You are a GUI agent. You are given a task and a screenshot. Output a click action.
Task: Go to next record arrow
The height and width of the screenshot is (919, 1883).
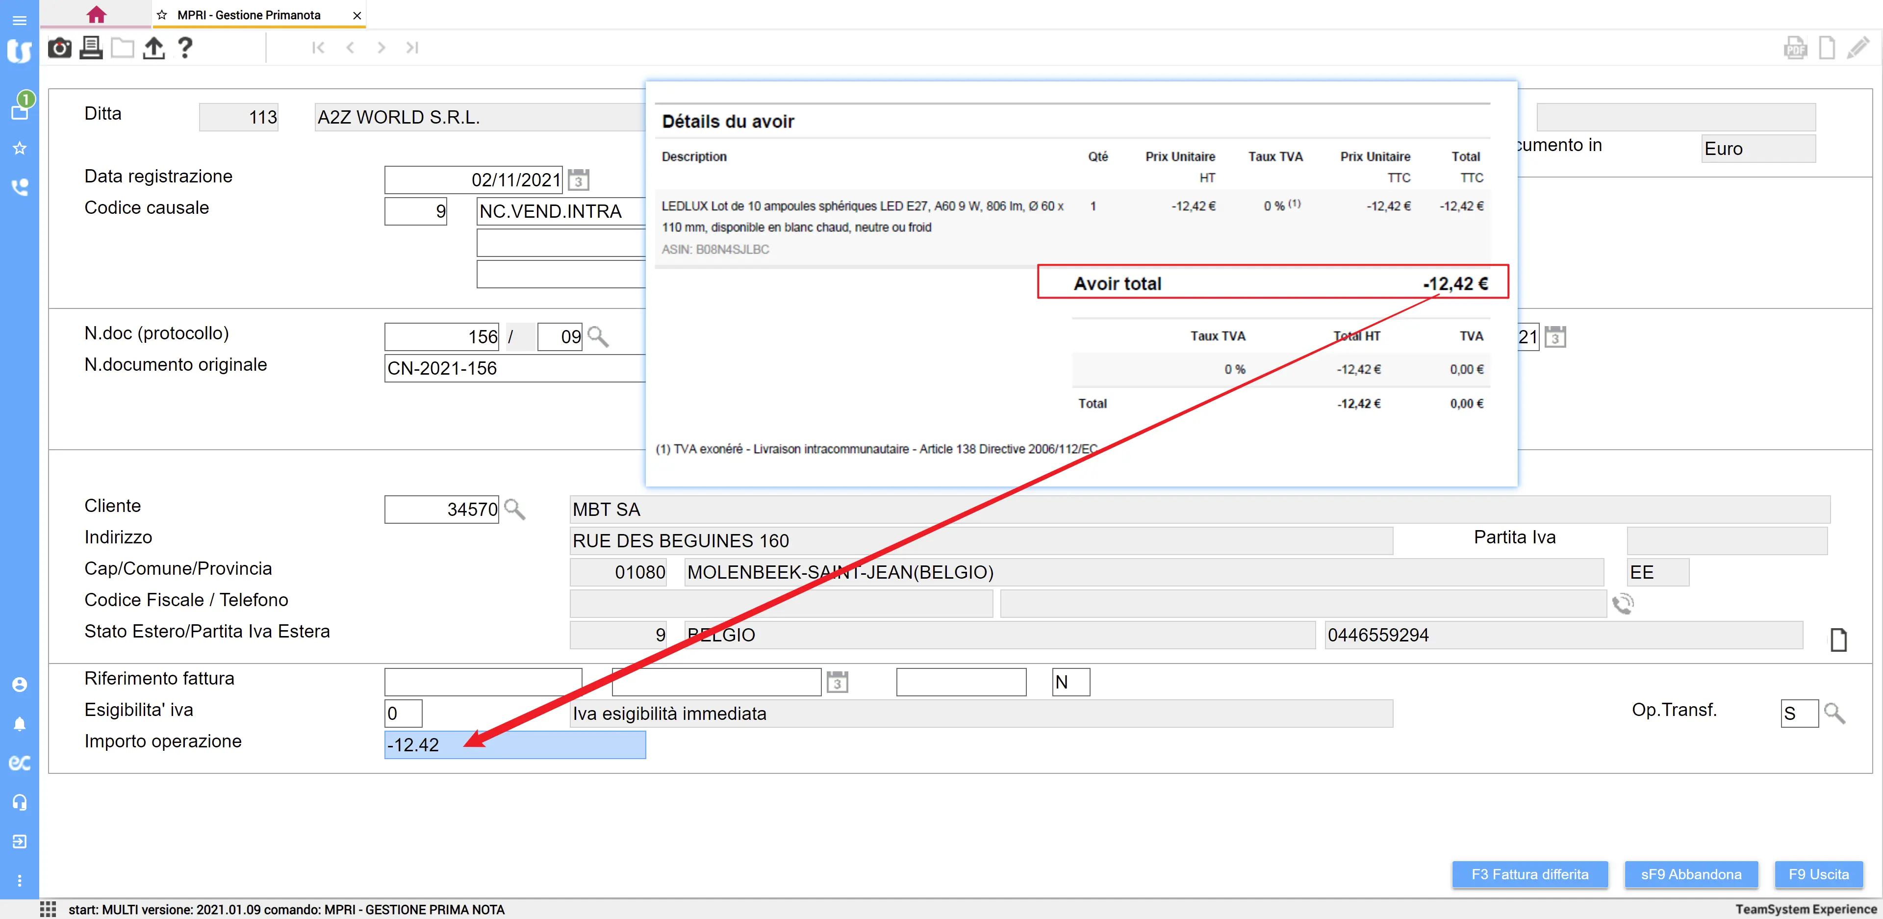tap(381, 48)
